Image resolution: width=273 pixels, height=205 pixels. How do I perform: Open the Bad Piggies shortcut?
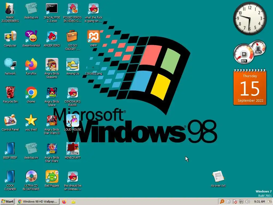(x=52, y=176)
